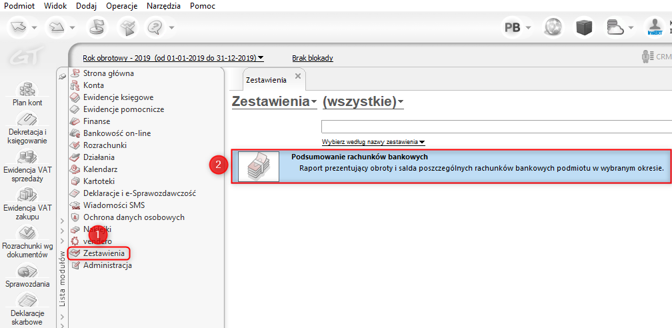Click the PB toolbar button

[x=513, y=27]
